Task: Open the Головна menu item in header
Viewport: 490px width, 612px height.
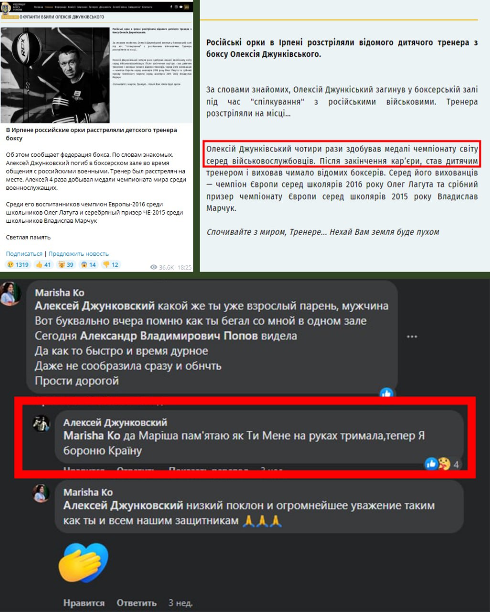Action: coord(39,7)
